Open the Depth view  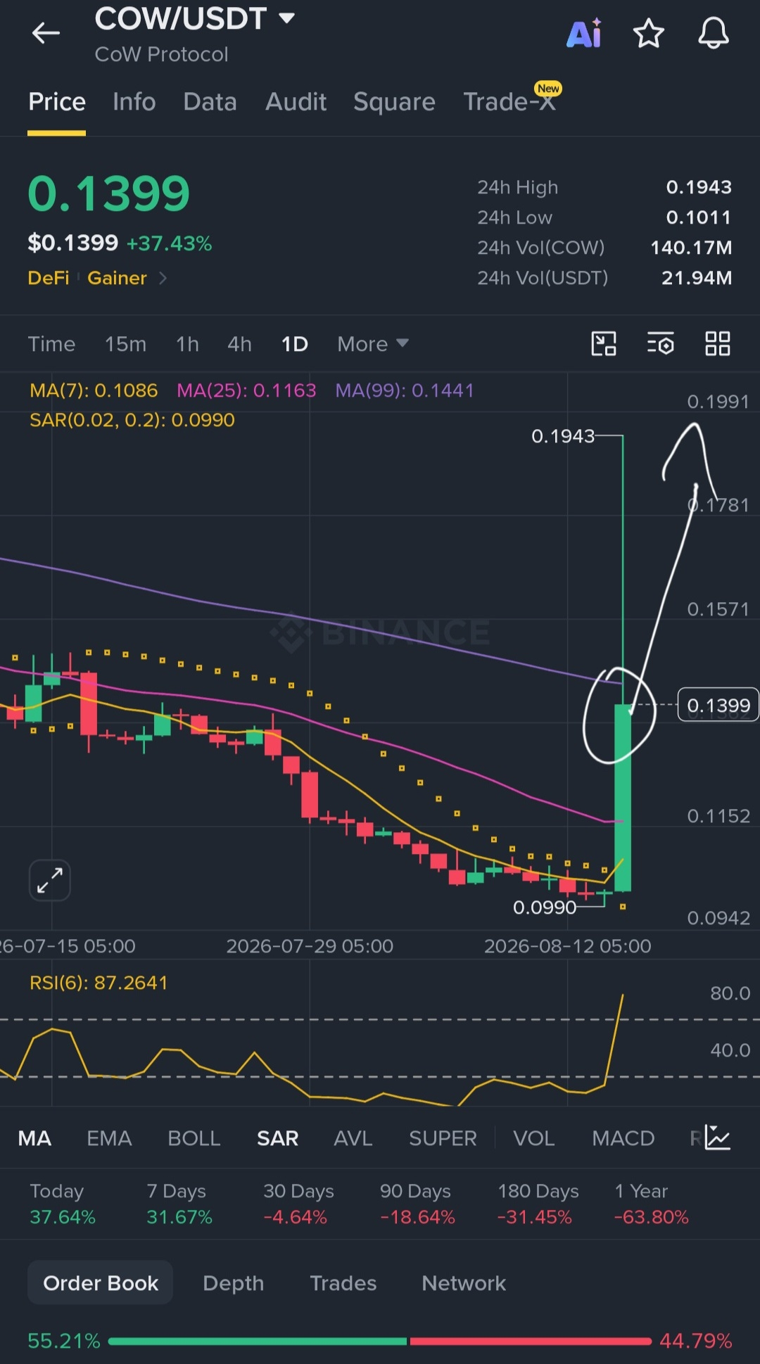pyautogui.click(x=234, y=1283)
